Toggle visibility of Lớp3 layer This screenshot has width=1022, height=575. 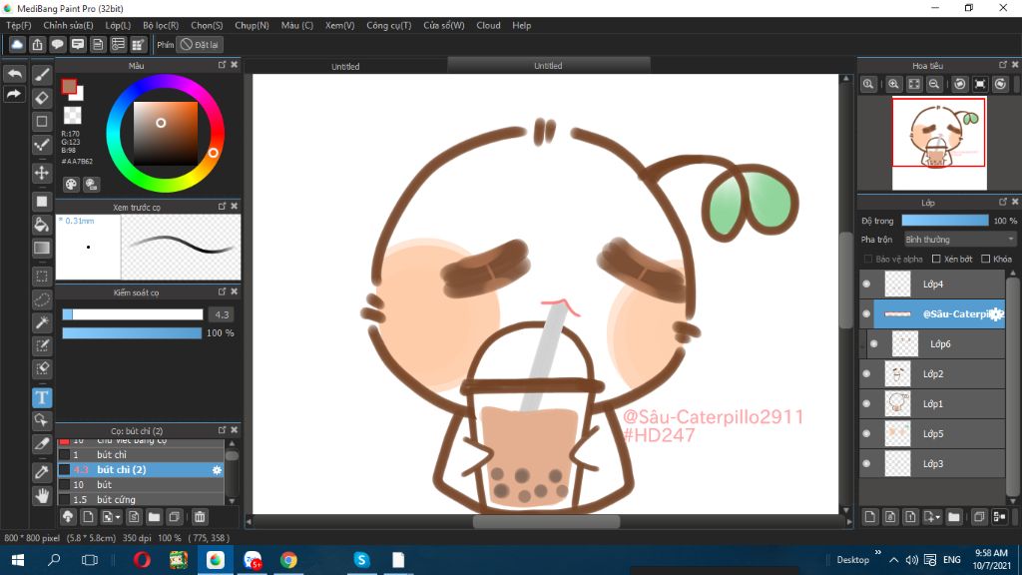click(866, 463)
